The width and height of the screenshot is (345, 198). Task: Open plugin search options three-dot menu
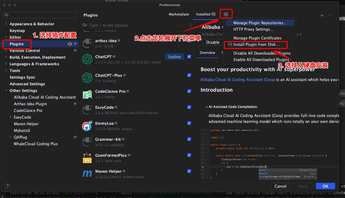pyautogui.click(x=191, y=25)
